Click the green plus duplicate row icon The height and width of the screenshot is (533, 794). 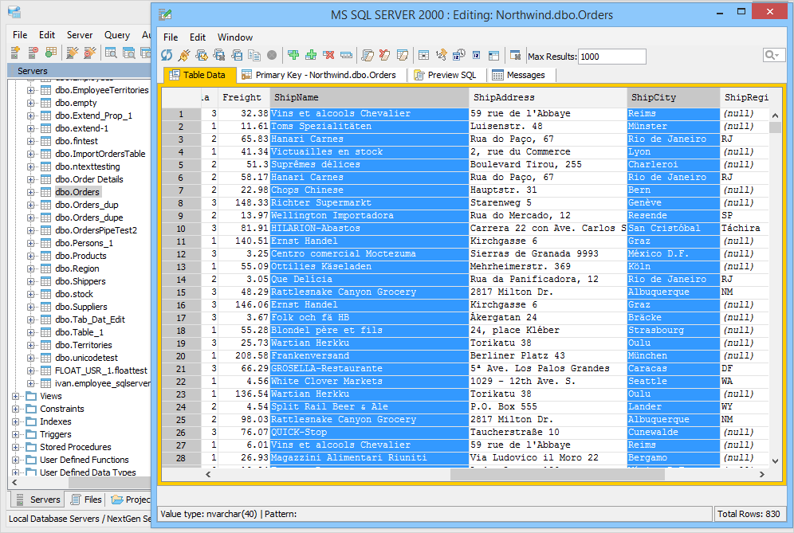(x=311, y=55)
